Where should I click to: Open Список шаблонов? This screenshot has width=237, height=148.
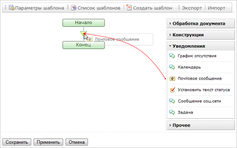pos(99,8)
